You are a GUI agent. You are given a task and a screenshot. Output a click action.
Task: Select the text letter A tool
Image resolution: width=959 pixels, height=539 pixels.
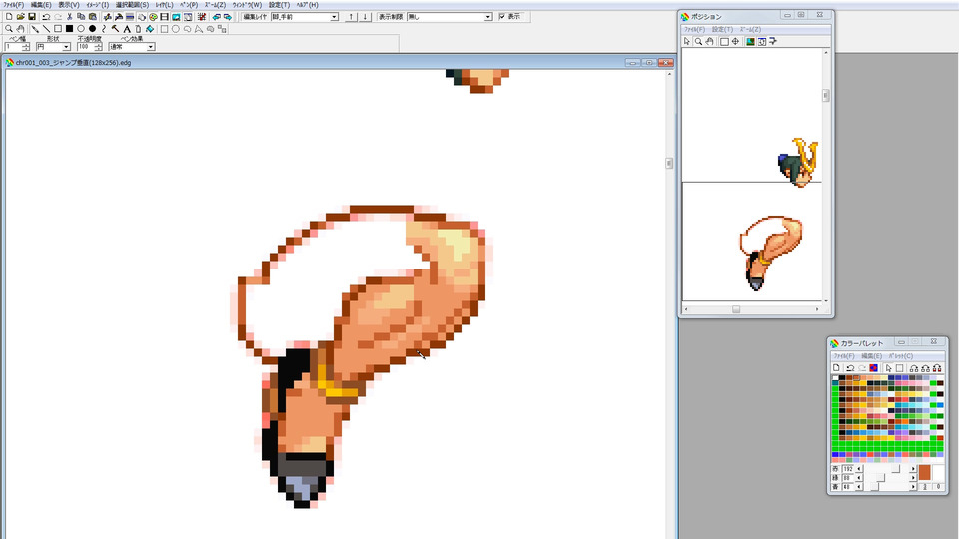coord(127,29)
